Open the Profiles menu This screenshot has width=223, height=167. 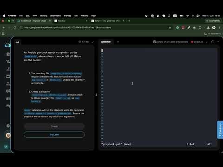coord(67,16)
